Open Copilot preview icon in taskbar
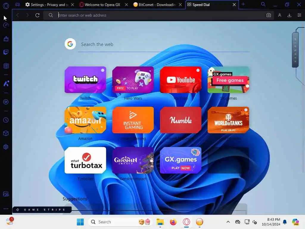Screen dimensions: 305x229 point(295,222)
